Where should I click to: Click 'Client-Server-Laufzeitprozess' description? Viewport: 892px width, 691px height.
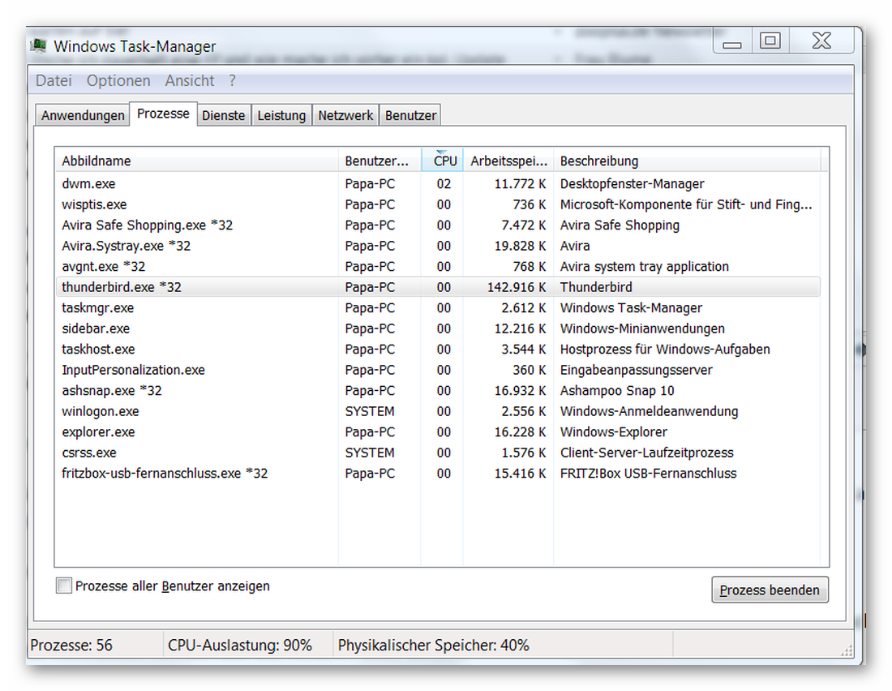point(647,453)
